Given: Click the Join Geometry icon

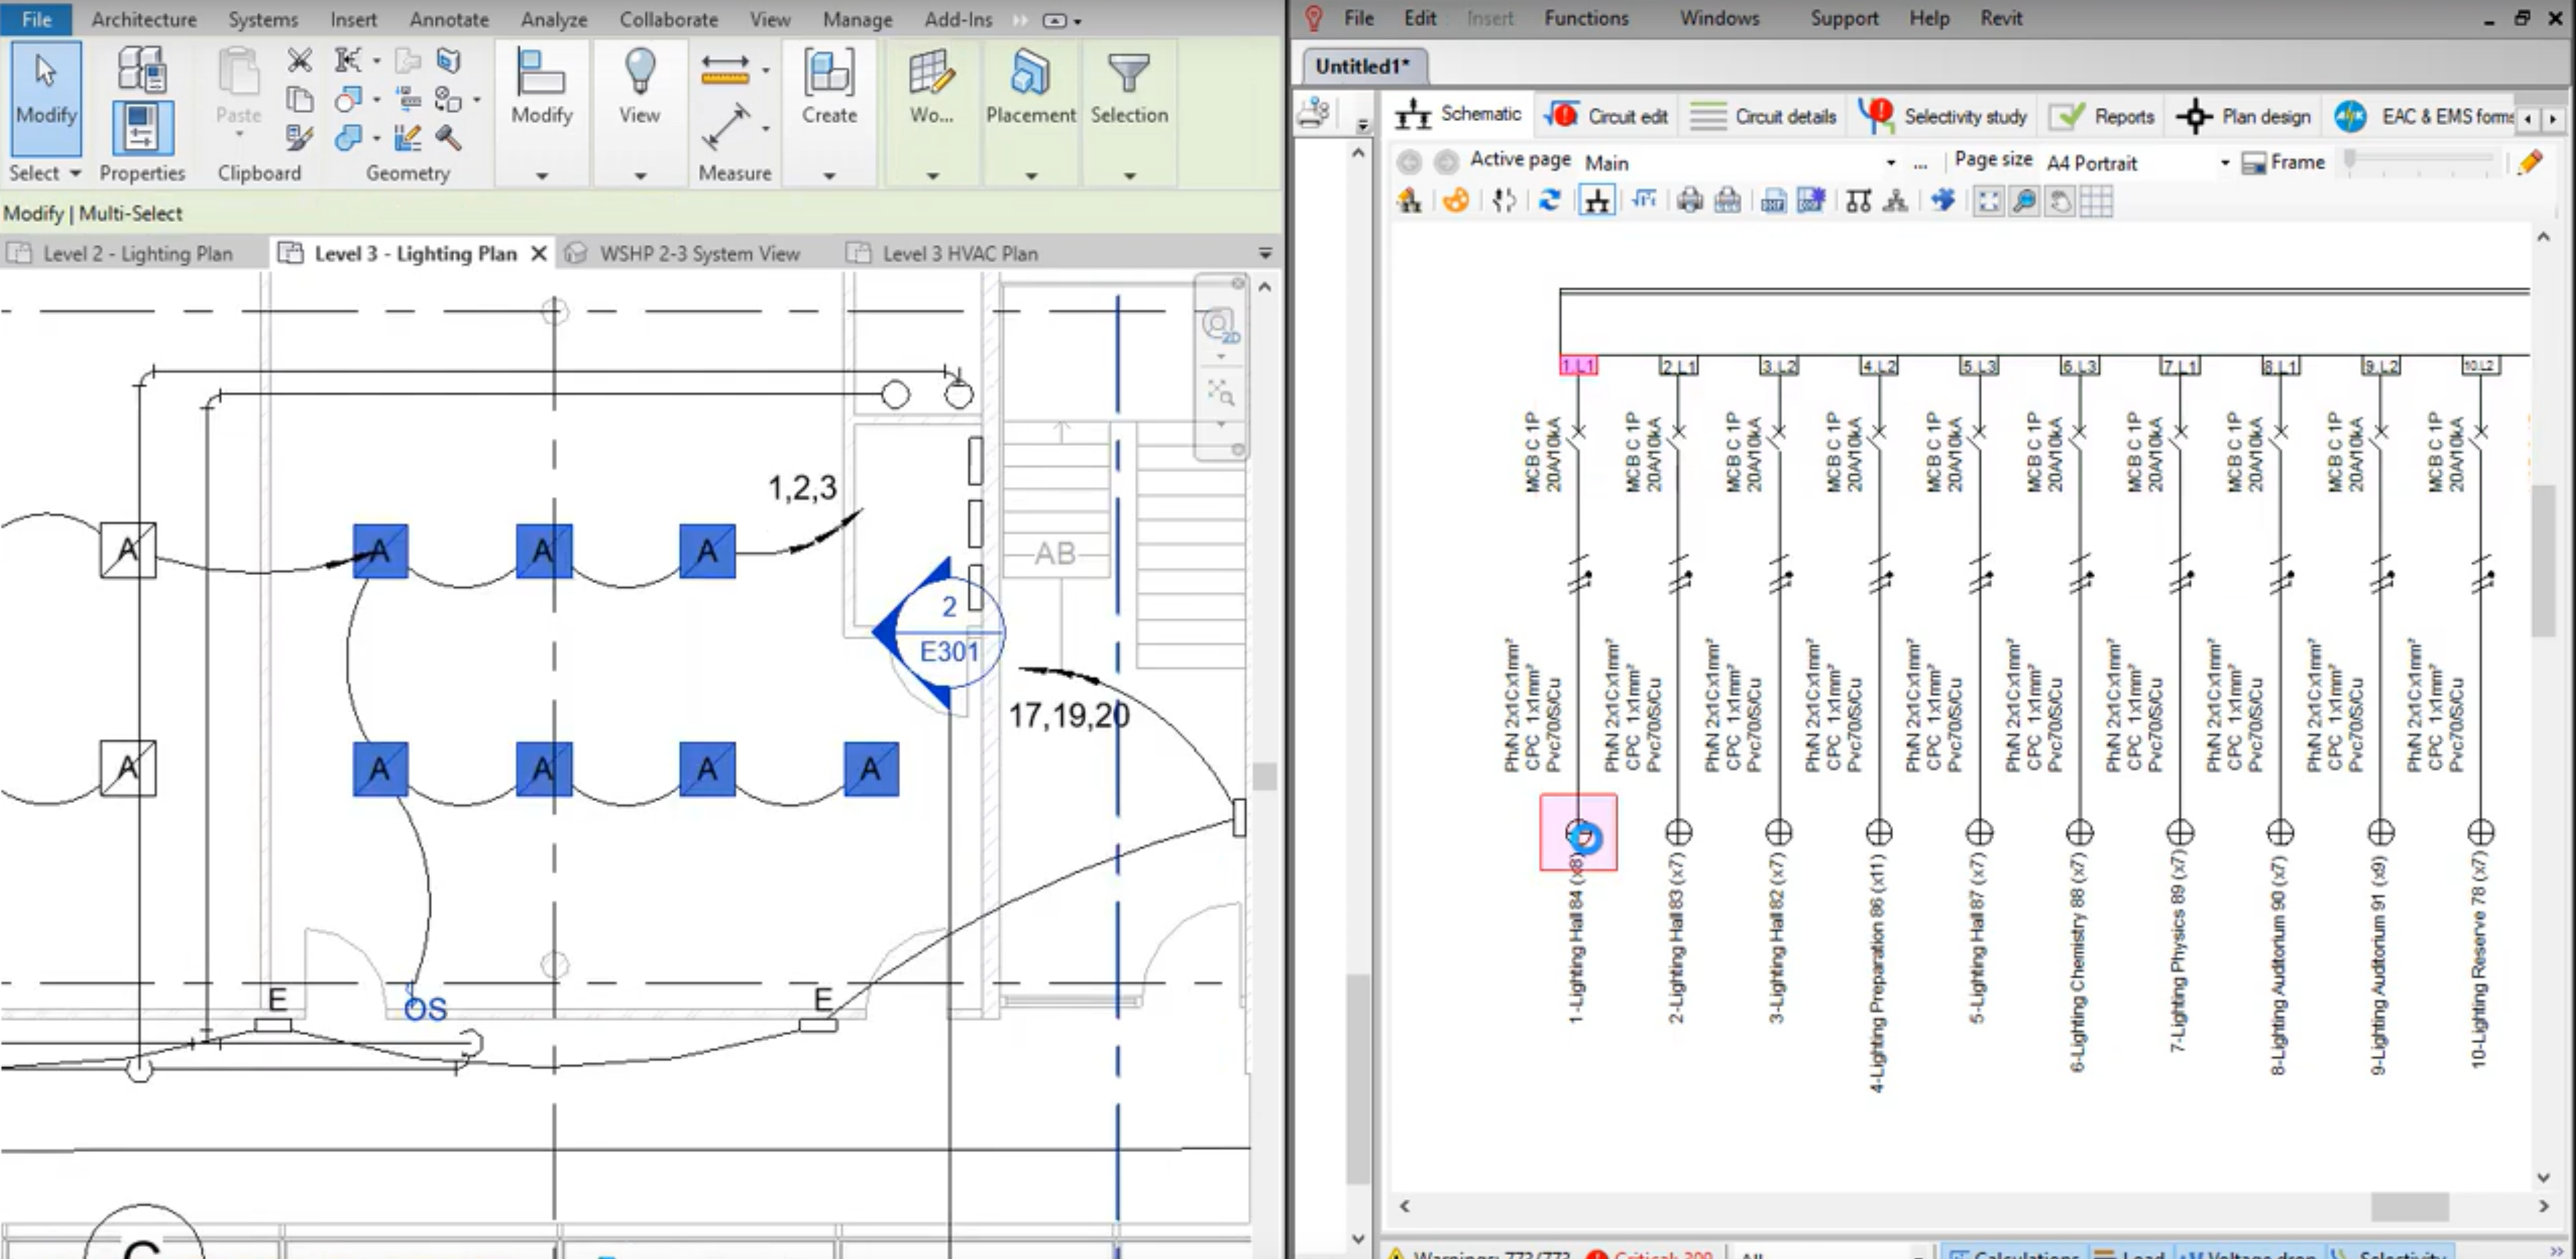Looking at the screenshot, I should pyautogui.click(x=348, y=137).
